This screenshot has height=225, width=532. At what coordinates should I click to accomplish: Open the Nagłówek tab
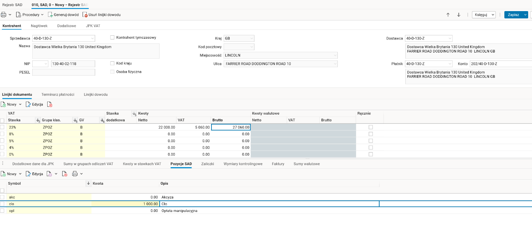(x=39, y=26)
